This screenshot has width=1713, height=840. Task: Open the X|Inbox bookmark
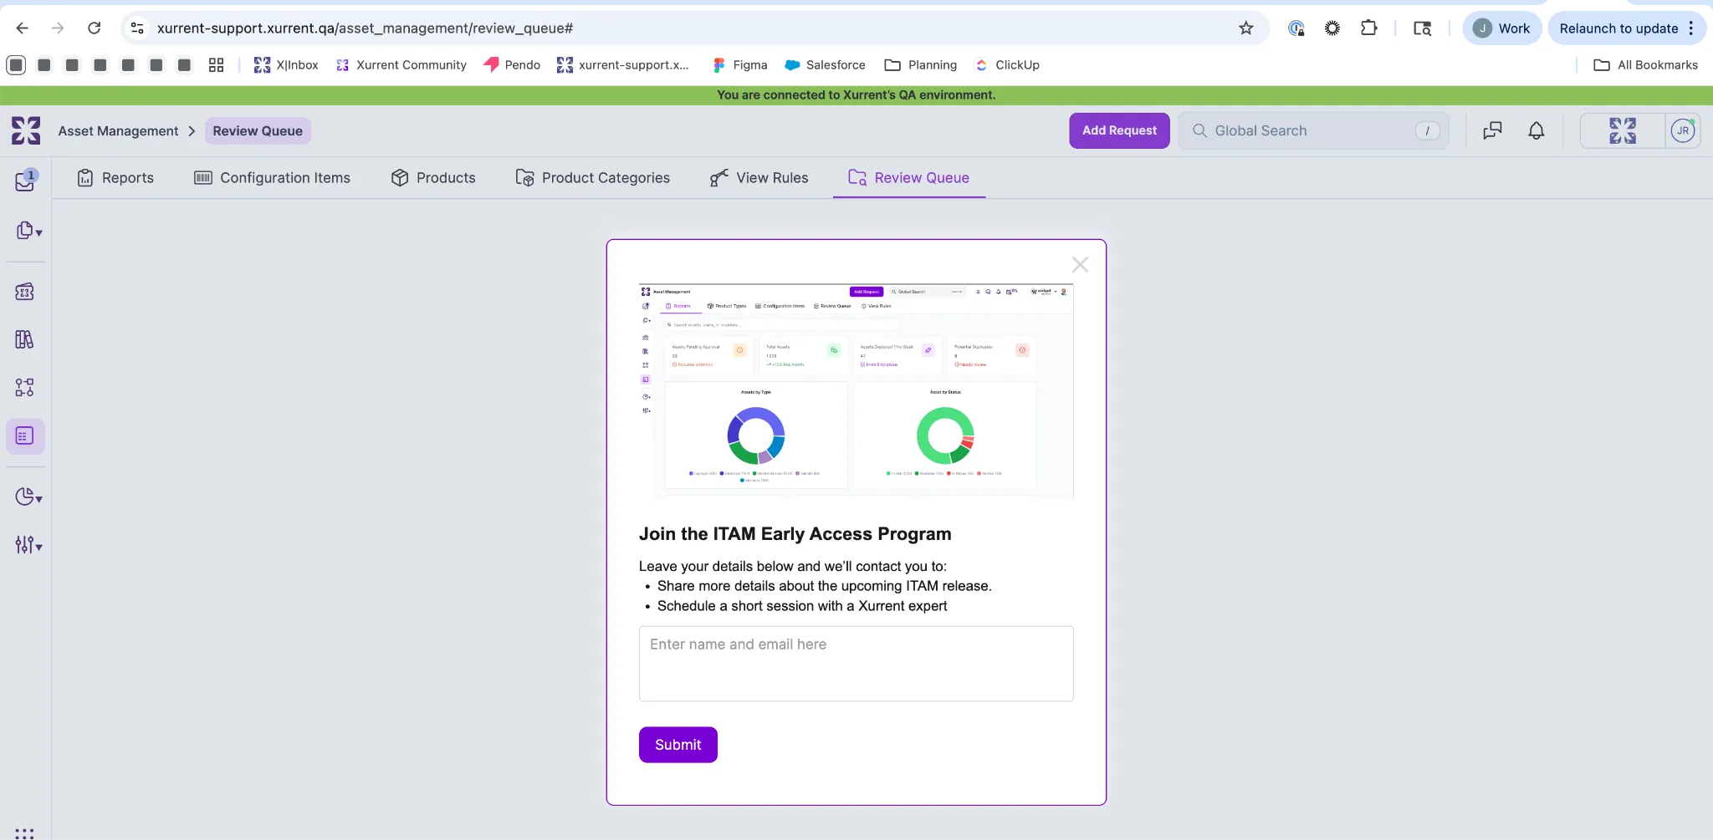pyautogui.click(x=286, y=65)
